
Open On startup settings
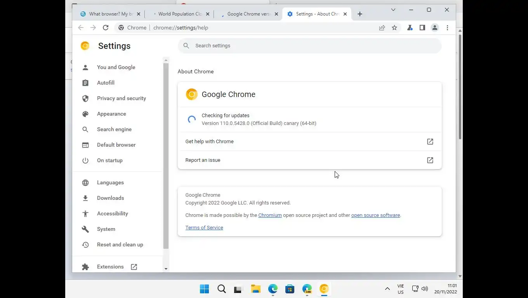[109, 160]
